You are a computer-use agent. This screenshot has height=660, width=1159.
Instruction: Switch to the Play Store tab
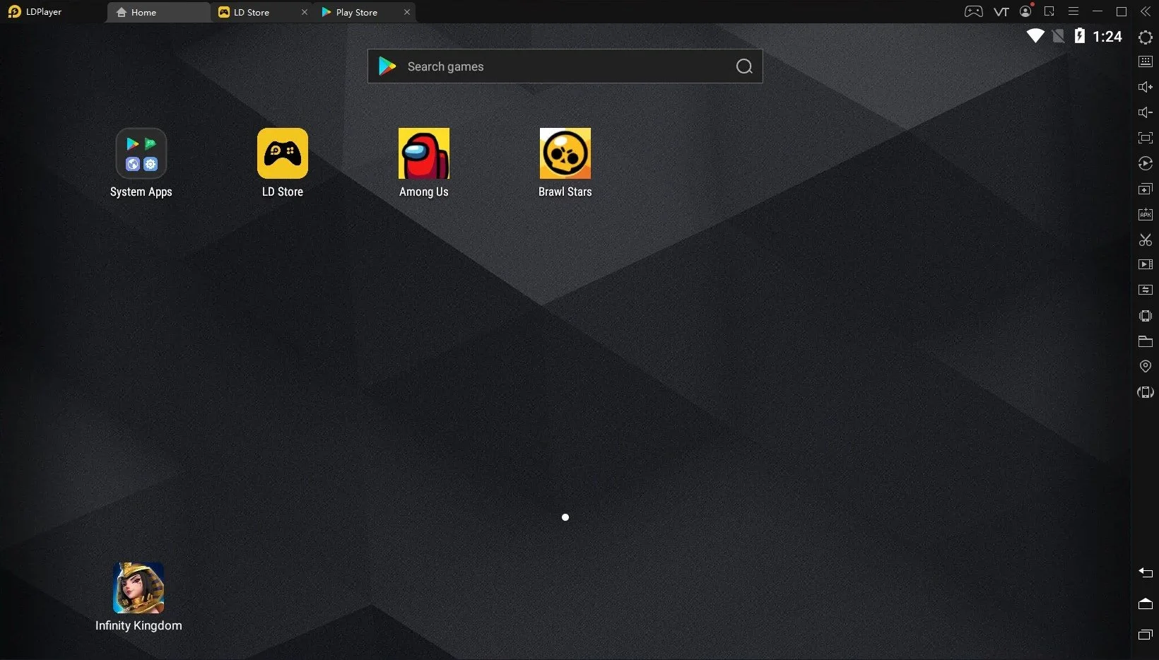pyautogui.click(x=357, y=12)
